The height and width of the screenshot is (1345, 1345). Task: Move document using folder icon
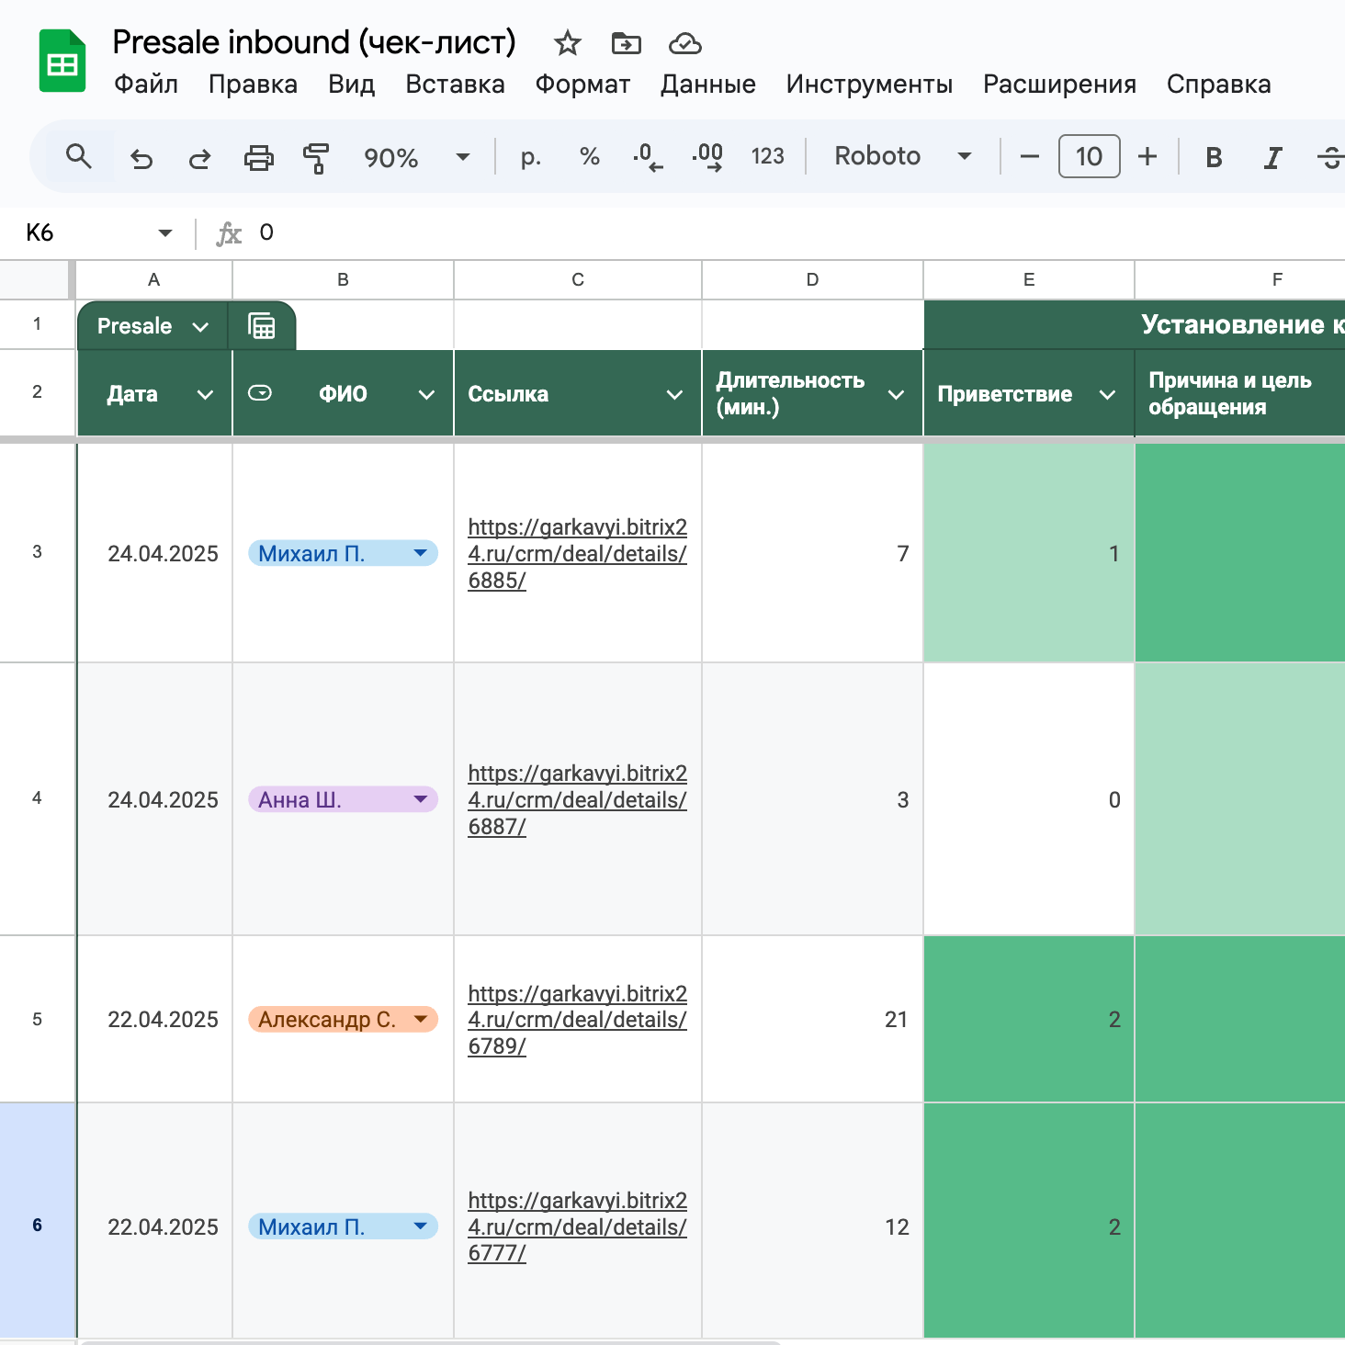point(626,43)
